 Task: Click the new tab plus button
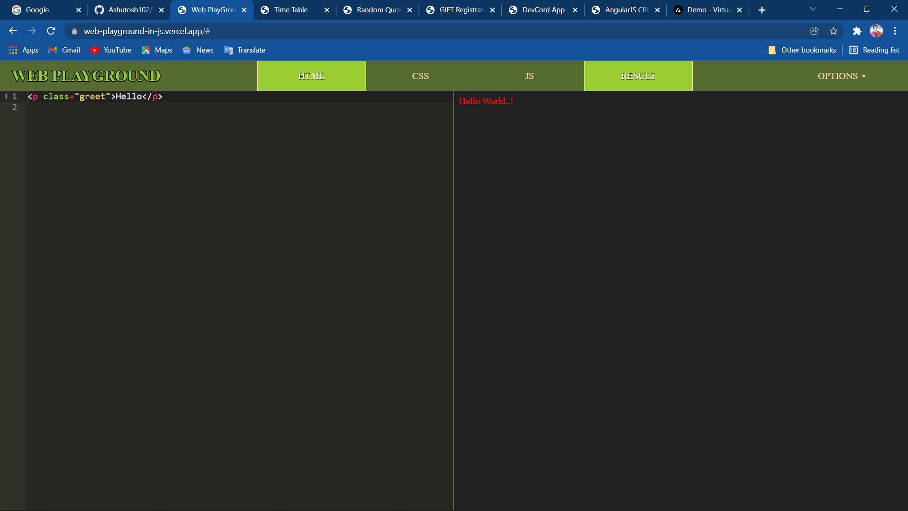click(762, 10)
